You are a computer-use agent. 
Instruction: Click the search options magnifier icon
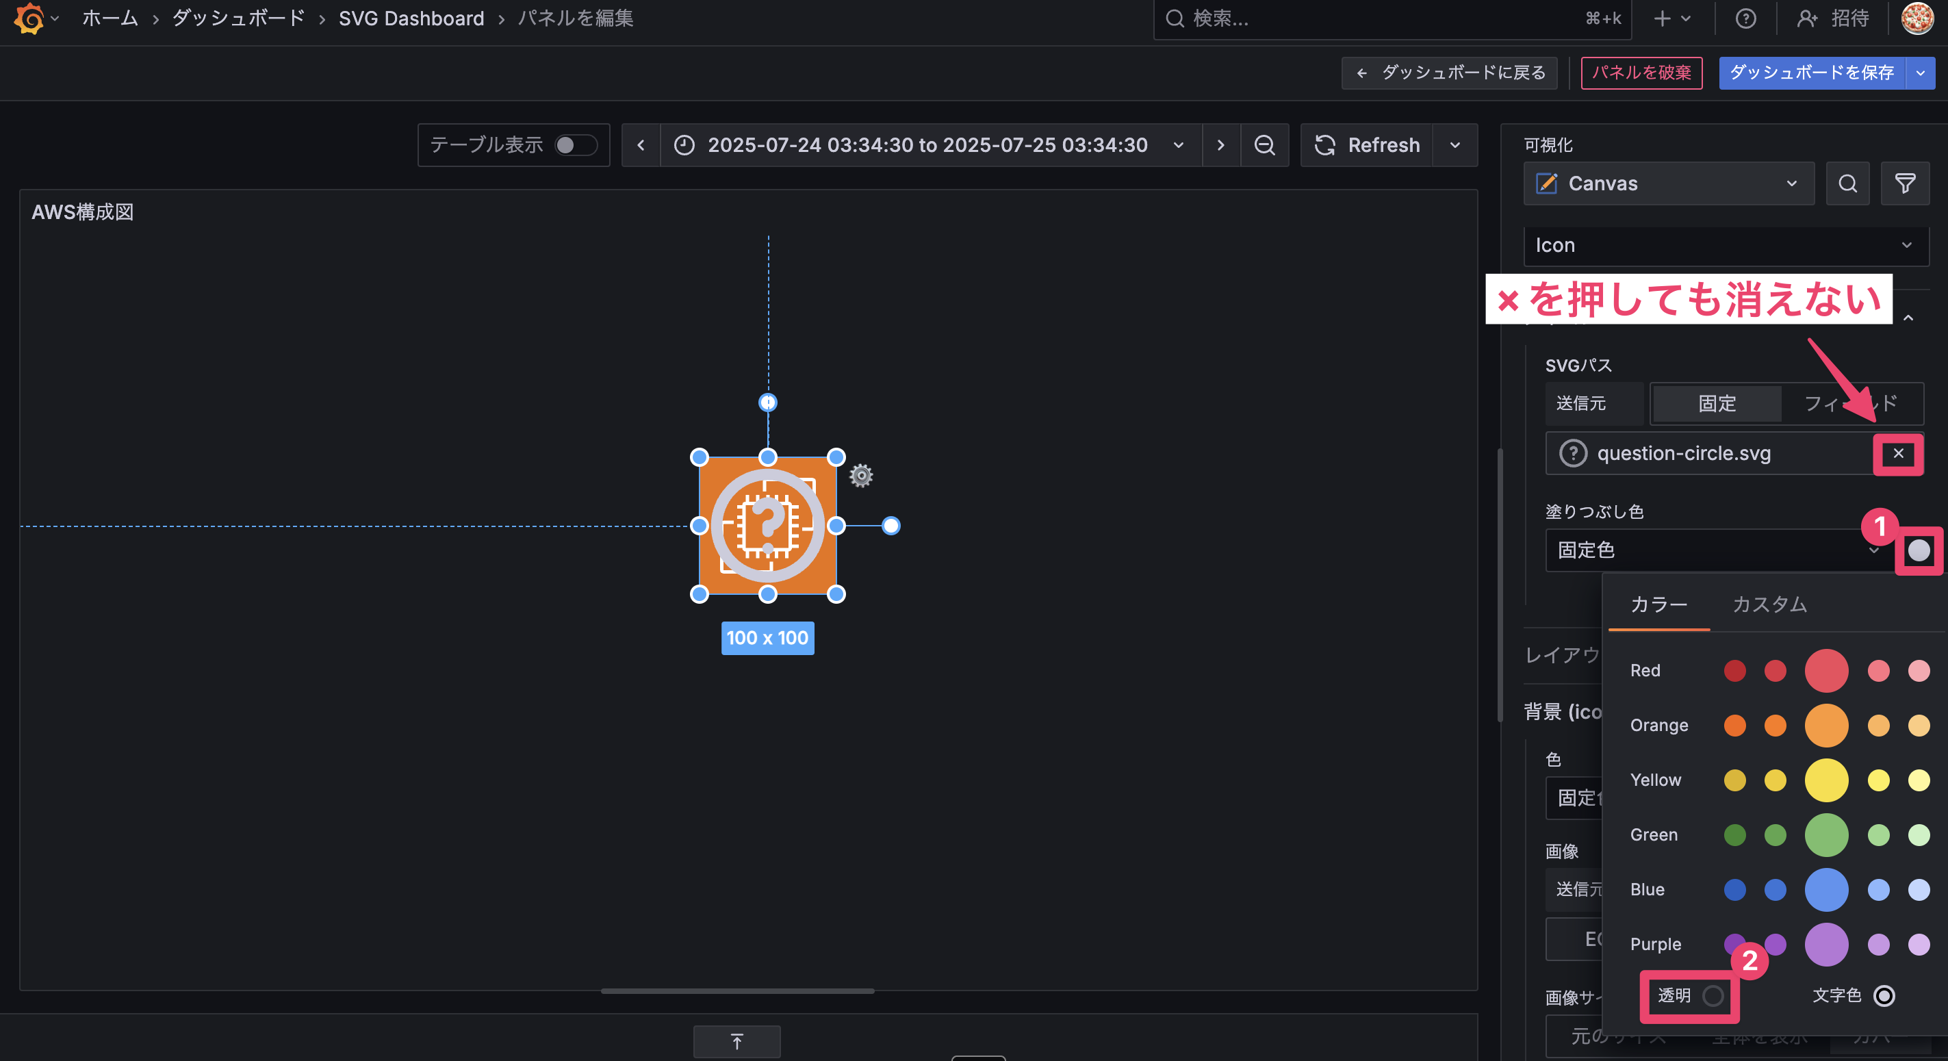[x=1847, y=183]
